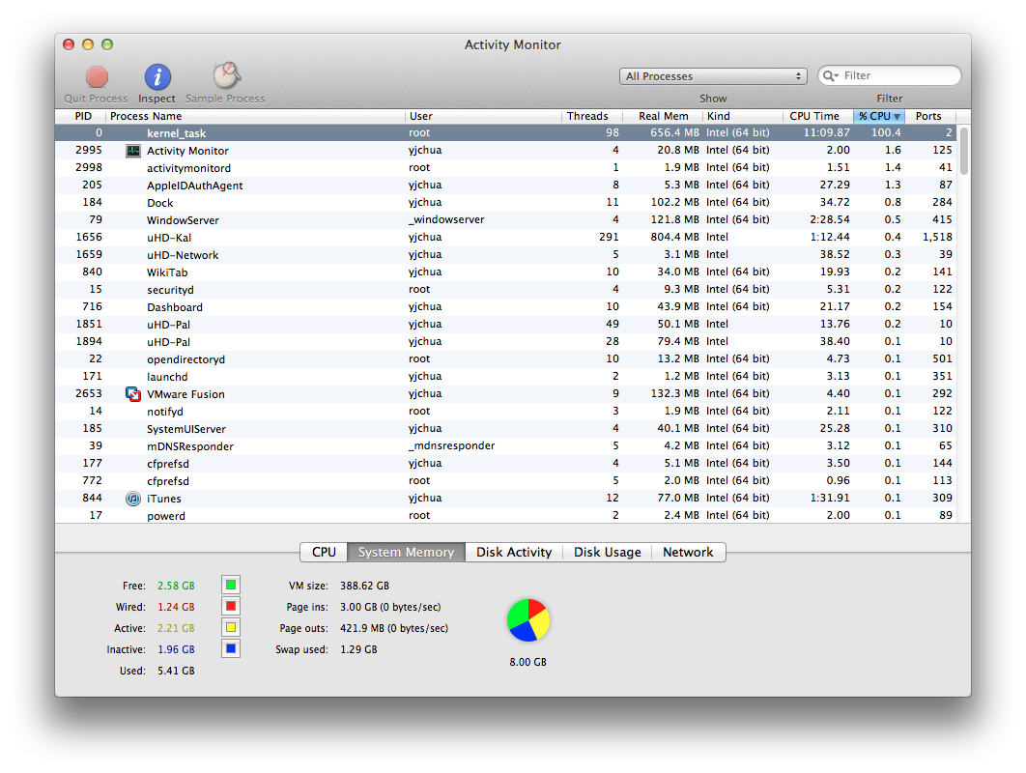Select the opendirectoryd process row
Image resolution: width=1026 pixels, height=773 pixels.
(506, 359)
